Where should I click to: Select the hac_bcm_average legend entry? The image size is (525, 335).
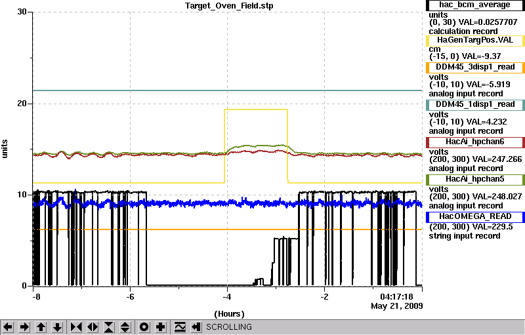tap(475, 5)
